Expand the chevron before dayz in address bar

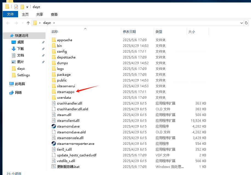(40, 23)
